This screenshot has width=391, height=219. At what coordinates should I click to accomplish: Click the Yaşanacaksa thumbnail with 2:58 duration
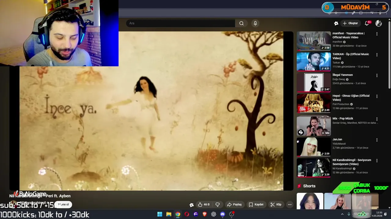(x=314, y=41)
